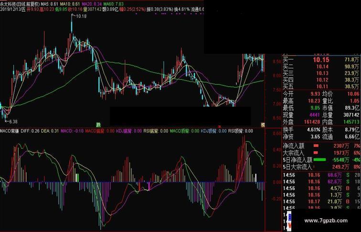The height and width of the screenshot is (232, 361).
Task: Click the 量307142 volume value in header
Action: pos(92,10)
